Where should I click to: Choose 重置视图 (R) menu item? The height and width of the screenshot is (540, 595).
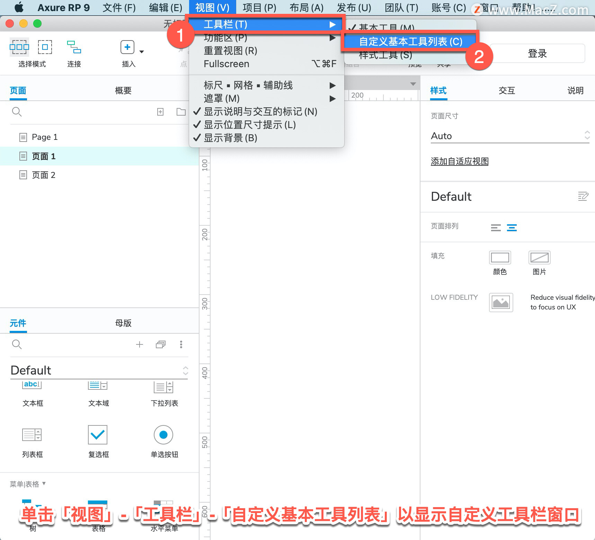[267, 51]
